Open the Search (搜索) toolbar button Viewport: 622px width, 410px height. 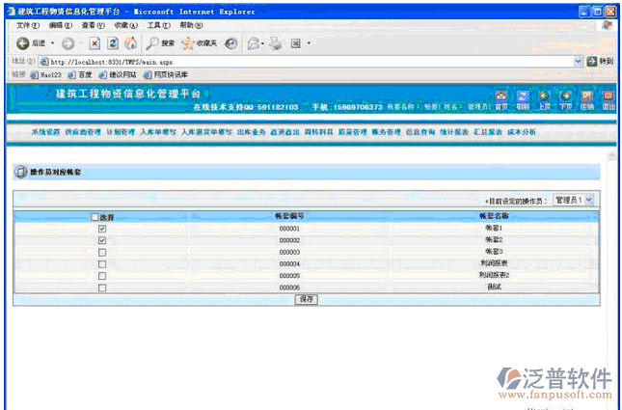(x=161, y=43)
